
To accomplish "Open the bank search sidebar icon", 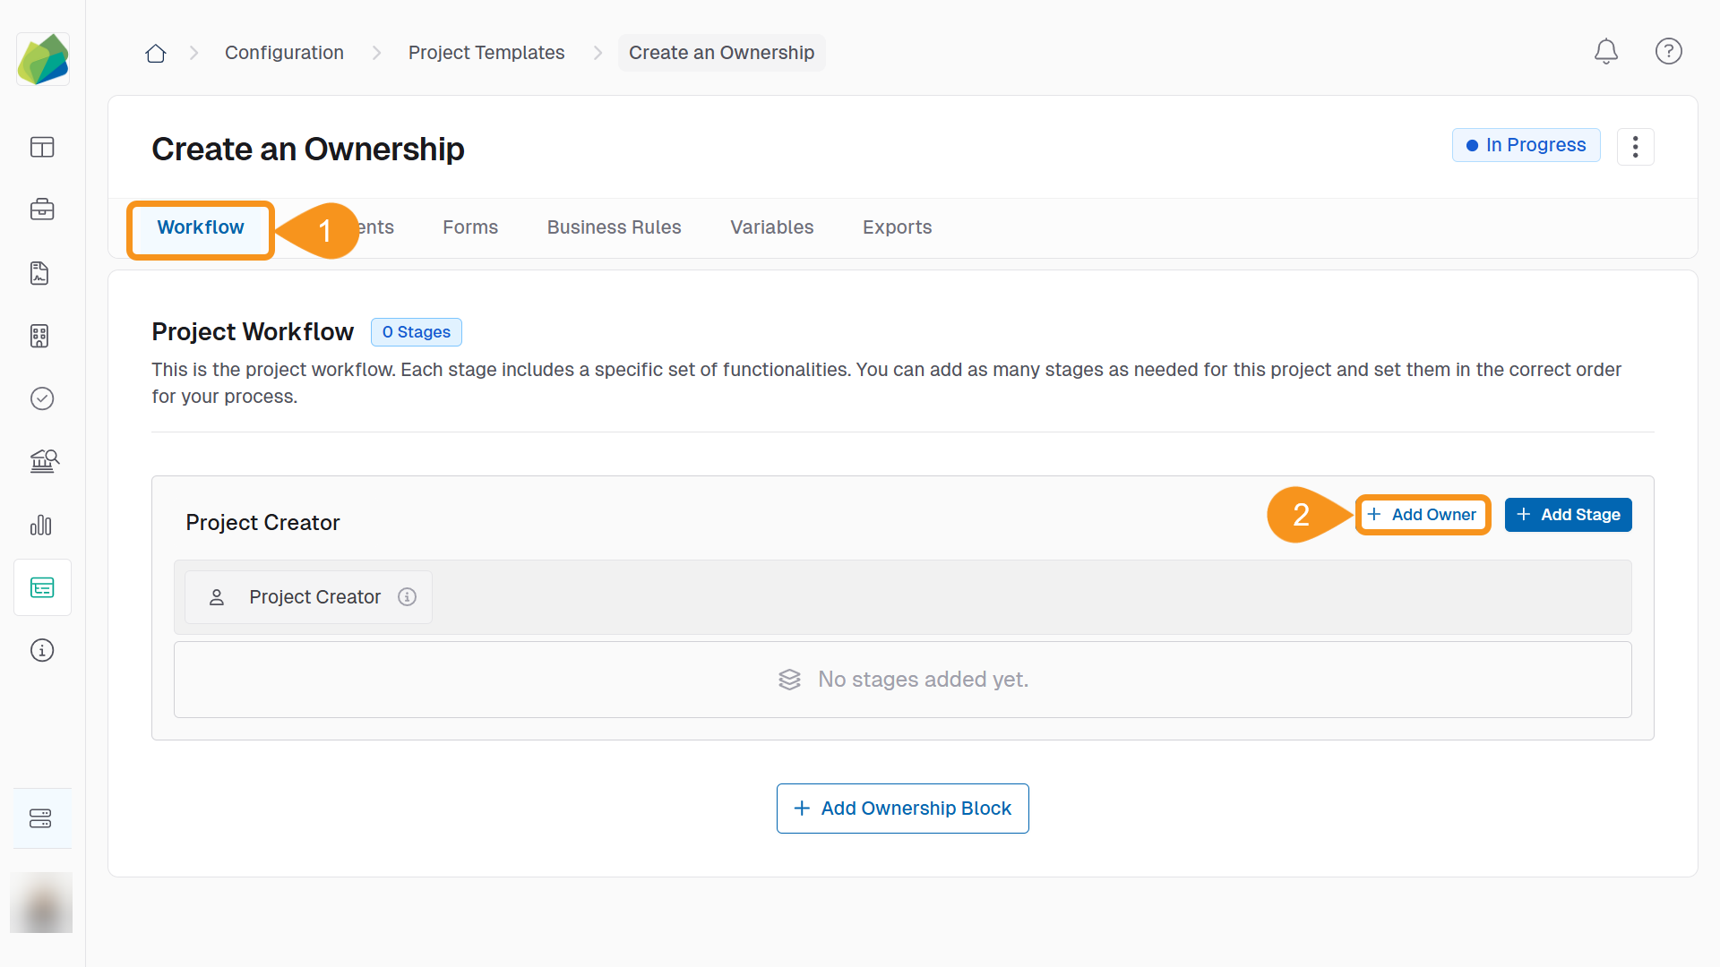I will (43, 461).
